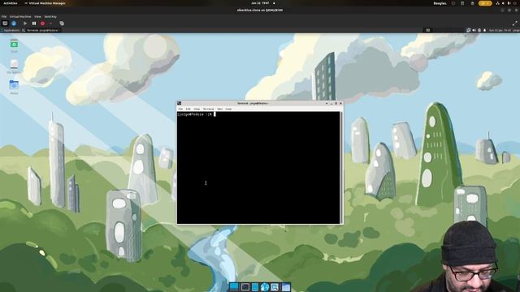The width and height of the screenshot is (520, 292).
Task: Open the Terminal window View menu
Action: tap(197, 109)
